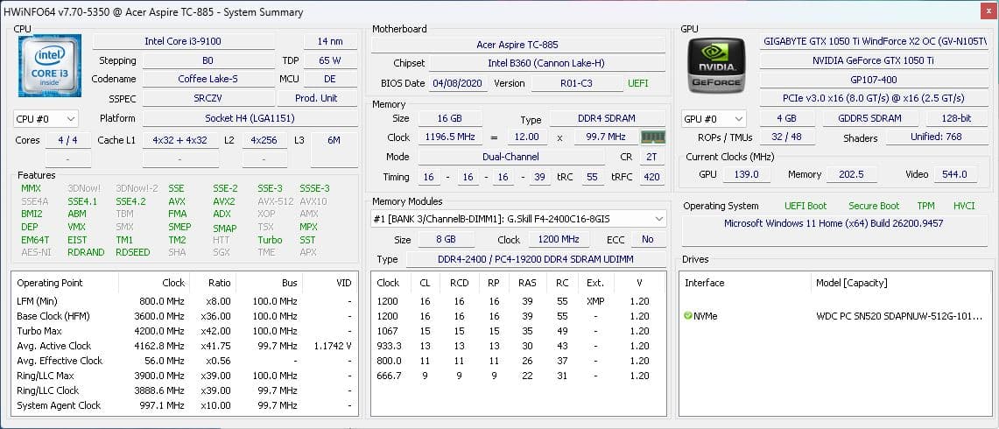999x429 pixels.
Task: Click the EM64T feature label
Action: (x=35, y=240)
